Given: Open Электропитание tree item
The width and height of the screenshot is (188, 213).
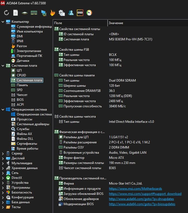Looking at the screenshot, I should (x=26, y=51).
